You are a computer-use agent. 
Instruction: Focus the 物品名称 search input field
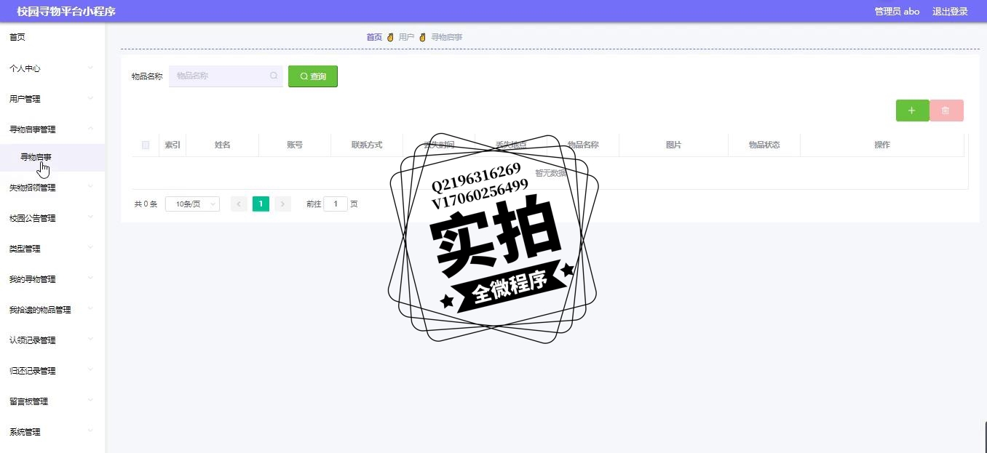click(226, 76)
